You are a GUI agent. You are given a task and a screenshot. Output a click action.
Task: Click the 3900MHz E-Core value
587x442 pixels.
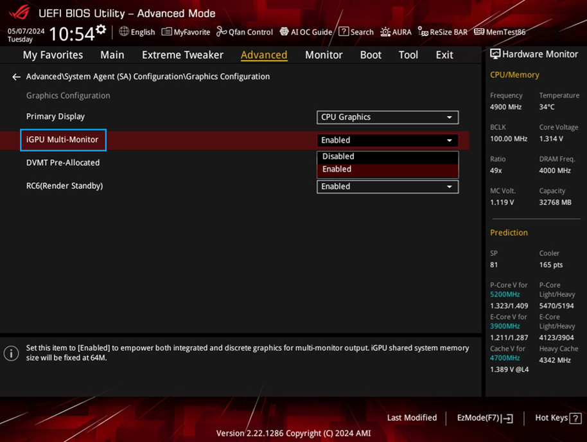tap(505, 326)
